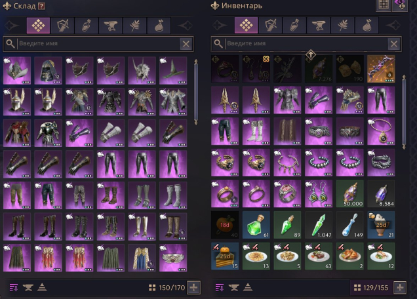Click previous category arrow in inventory tabs
Viewport: 417px width, 299px height.
coord(220,26)
